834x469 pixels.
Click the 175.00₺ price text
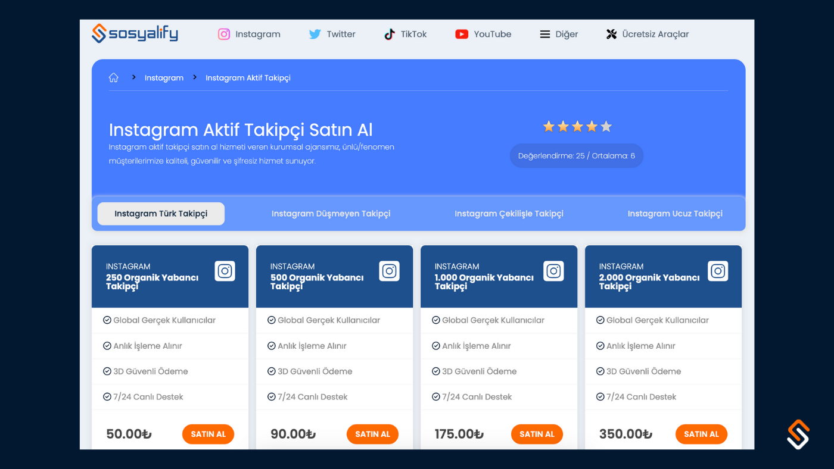tap(459, 434)
